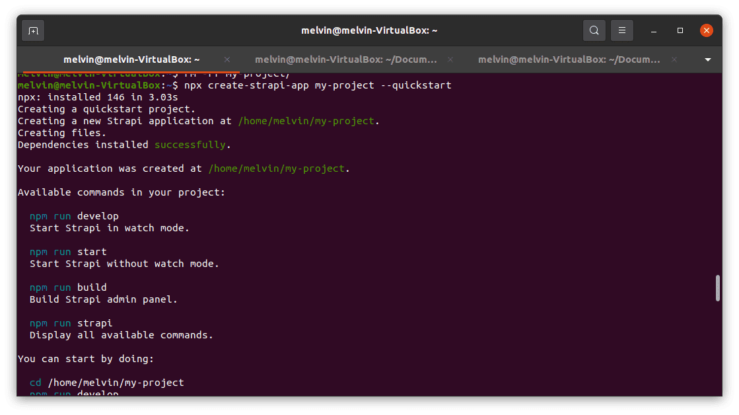This screenshot has height=415, width=739.
Task: Click 'Creating a quickstart project.' line
Action: [106, 109]
